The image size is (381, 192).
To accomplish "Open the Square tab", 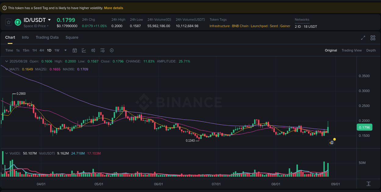I will [x=72, y=37].
